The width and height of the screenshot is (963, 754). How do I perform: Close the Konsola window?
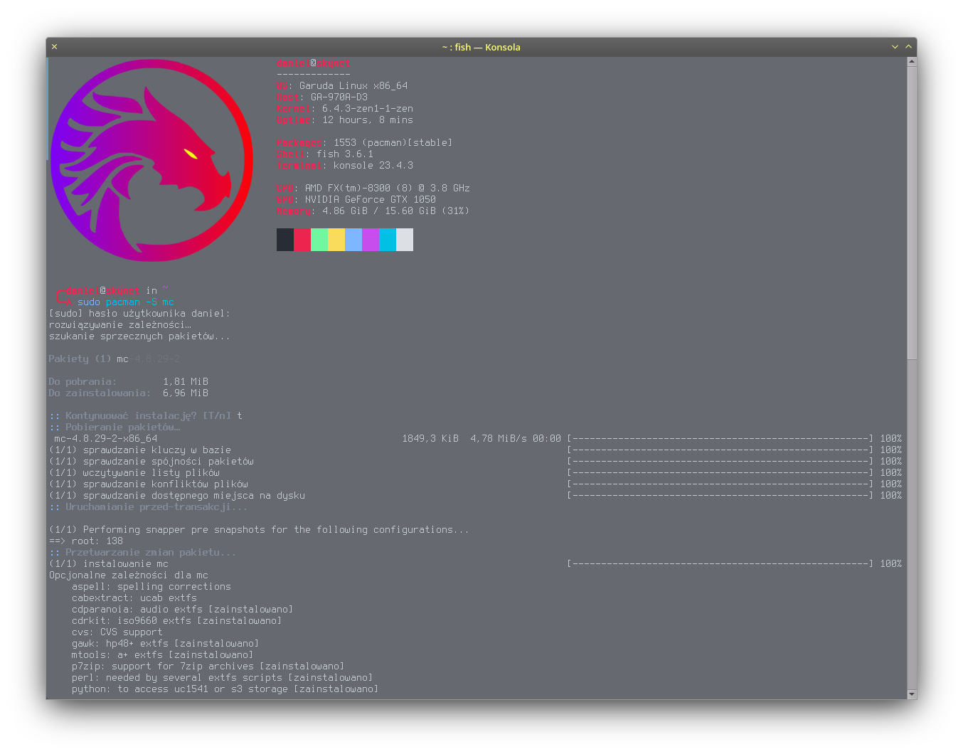pos(55,47)
